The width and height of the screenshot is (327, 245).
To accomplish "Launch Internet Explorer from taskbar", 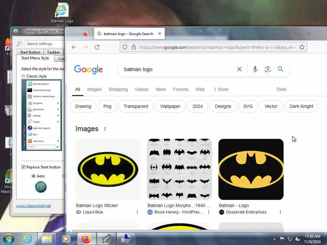I will 27,239.
